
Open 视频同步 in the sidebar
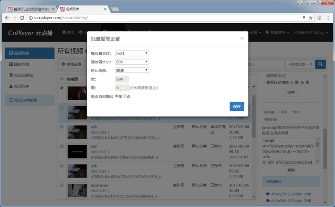(x=21, y=86)
